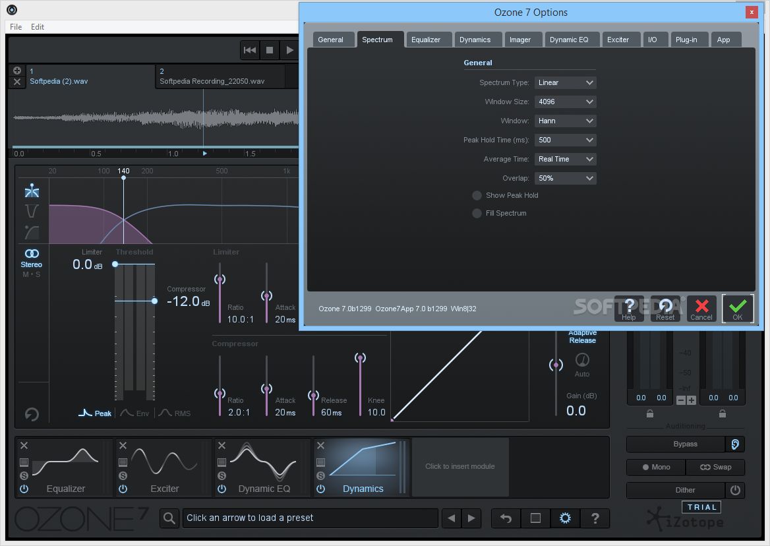Image resolution: width=770 pixels, height=546 pixels.
Task: Toggle power of the Equalizer module
Action: tap(24, 489)
